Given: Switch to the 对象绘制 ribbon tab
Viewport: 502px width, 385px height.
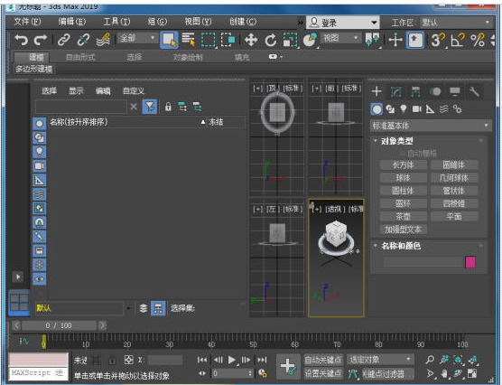Looking at the screenshot, I should click(x=188, y=57).
